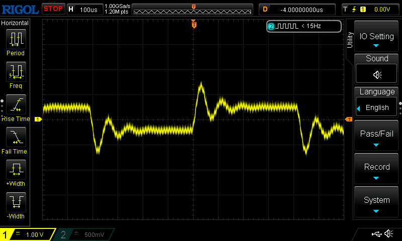Click the bottom-right speaker status icon

click(x=388, y=233)
